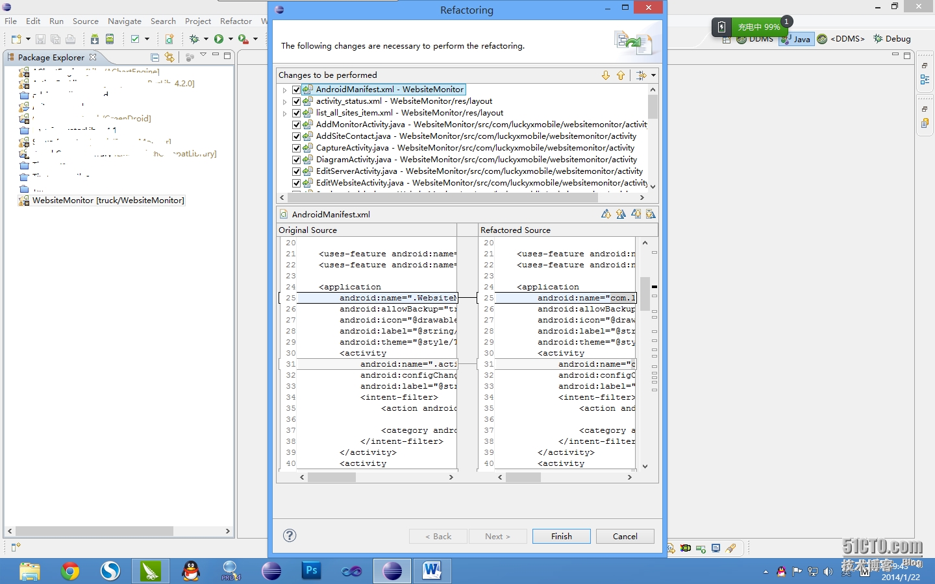Click the volume icon in system tray

coord(828,572)
